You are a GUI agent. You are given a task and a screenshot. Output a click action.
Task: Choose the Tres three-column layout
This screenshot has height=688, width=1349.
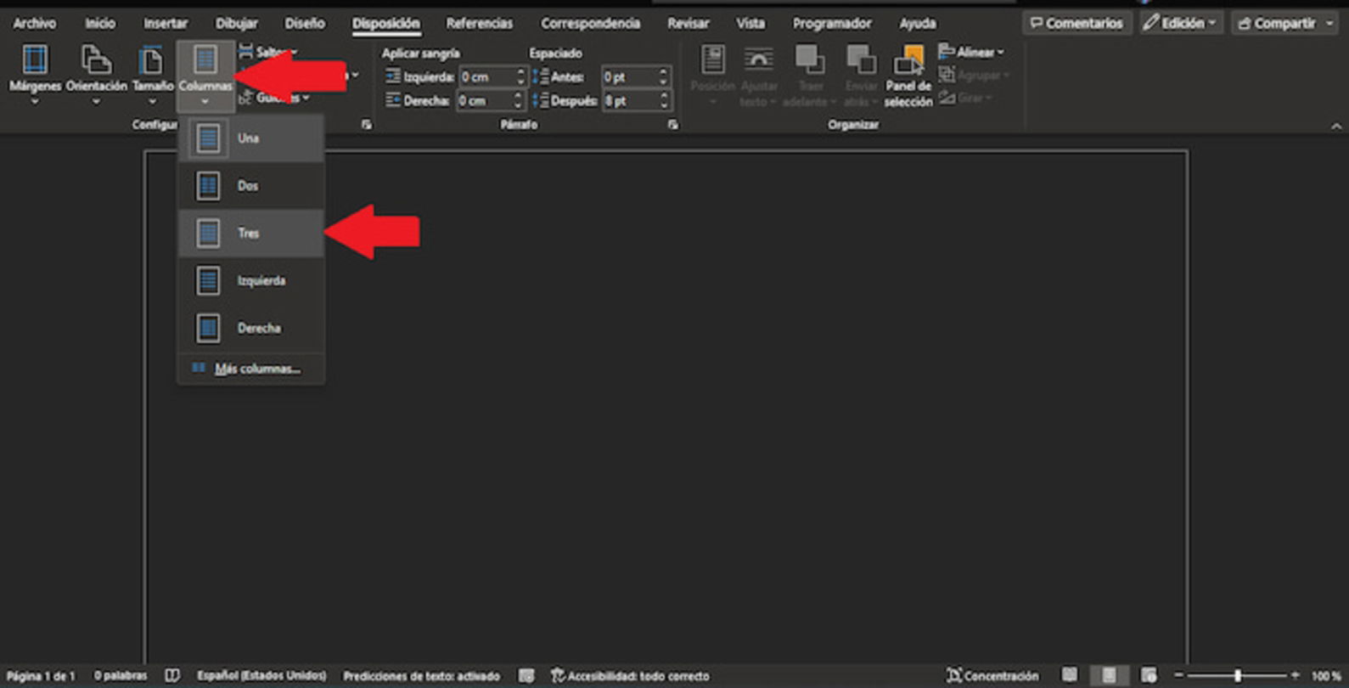click(250, 234)
